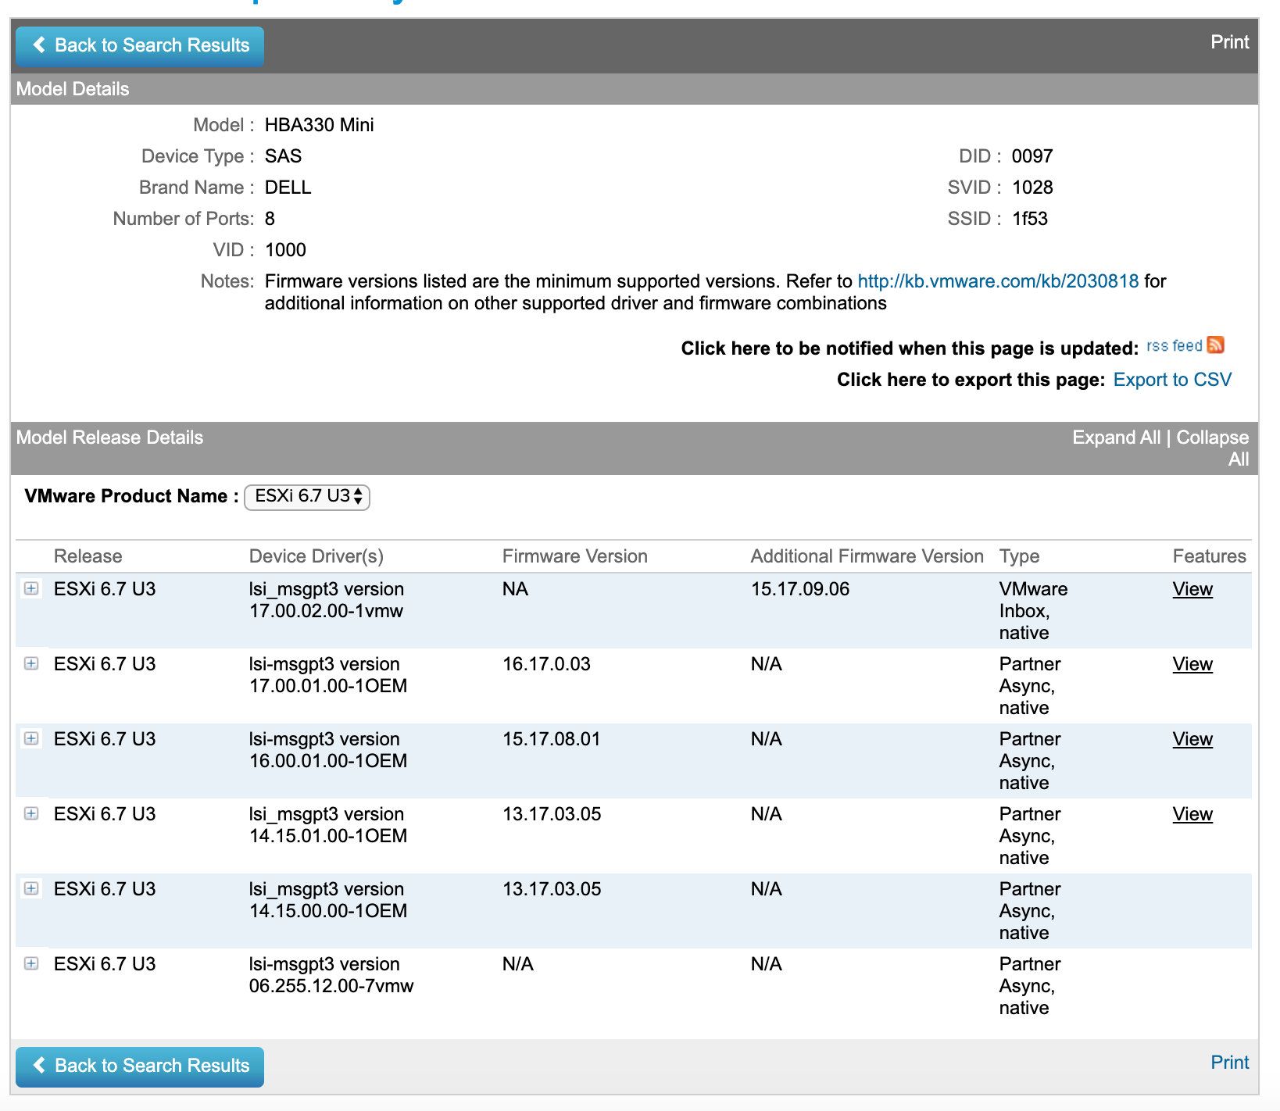
Task: Click the Additional Firmware Version column header
Action: (x=867, y=556)
